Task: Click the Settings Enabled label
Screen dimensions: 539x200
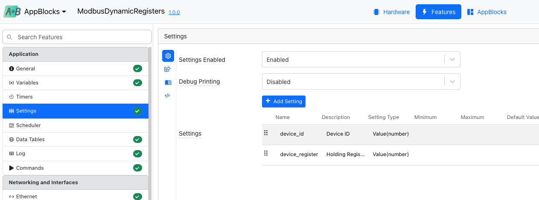Action: 202,60
